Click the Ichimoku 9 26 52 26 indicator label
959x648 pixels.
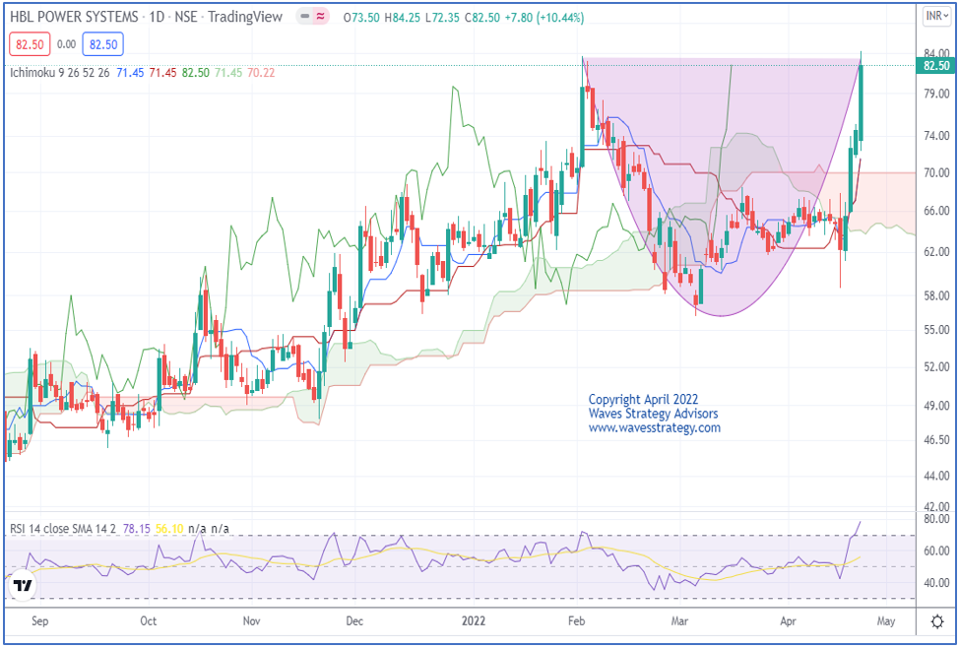tap(60, 73)
